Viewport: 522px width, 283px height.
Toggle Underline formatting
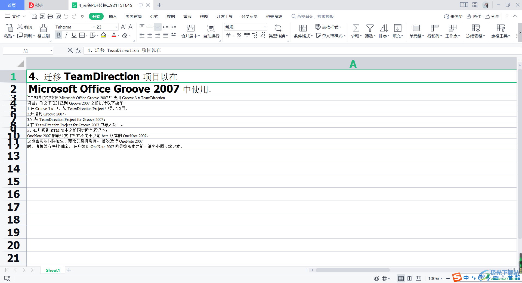click(x=74, y=35)
